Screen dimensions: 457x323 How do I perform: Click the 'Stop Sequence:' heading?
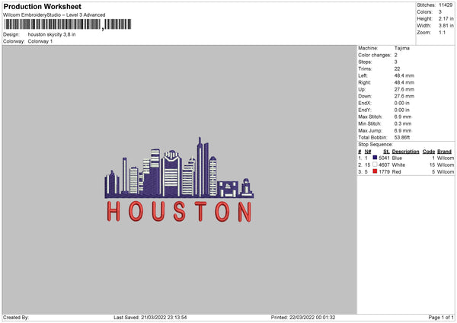point(376,144)
